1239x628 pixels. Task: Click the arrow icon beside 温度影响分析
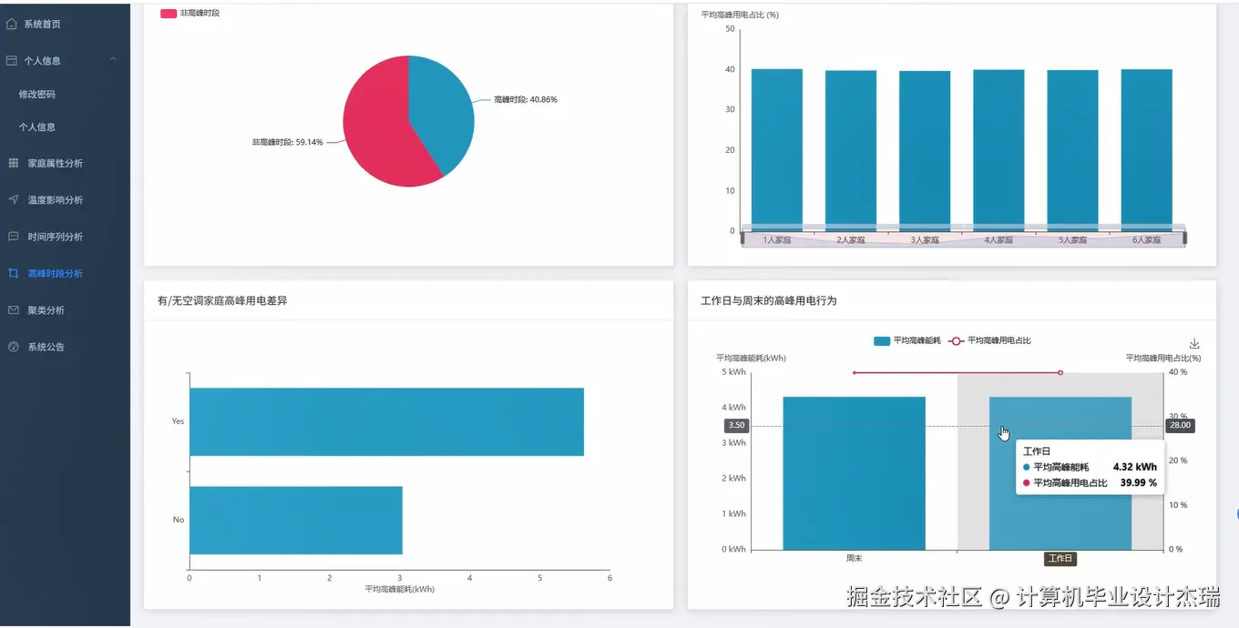13,199
